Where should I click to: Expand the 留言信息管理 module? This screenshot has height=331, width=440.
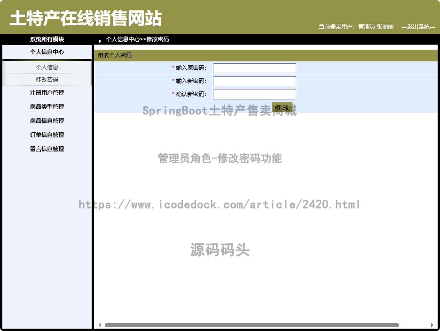(x=47, y=149)
